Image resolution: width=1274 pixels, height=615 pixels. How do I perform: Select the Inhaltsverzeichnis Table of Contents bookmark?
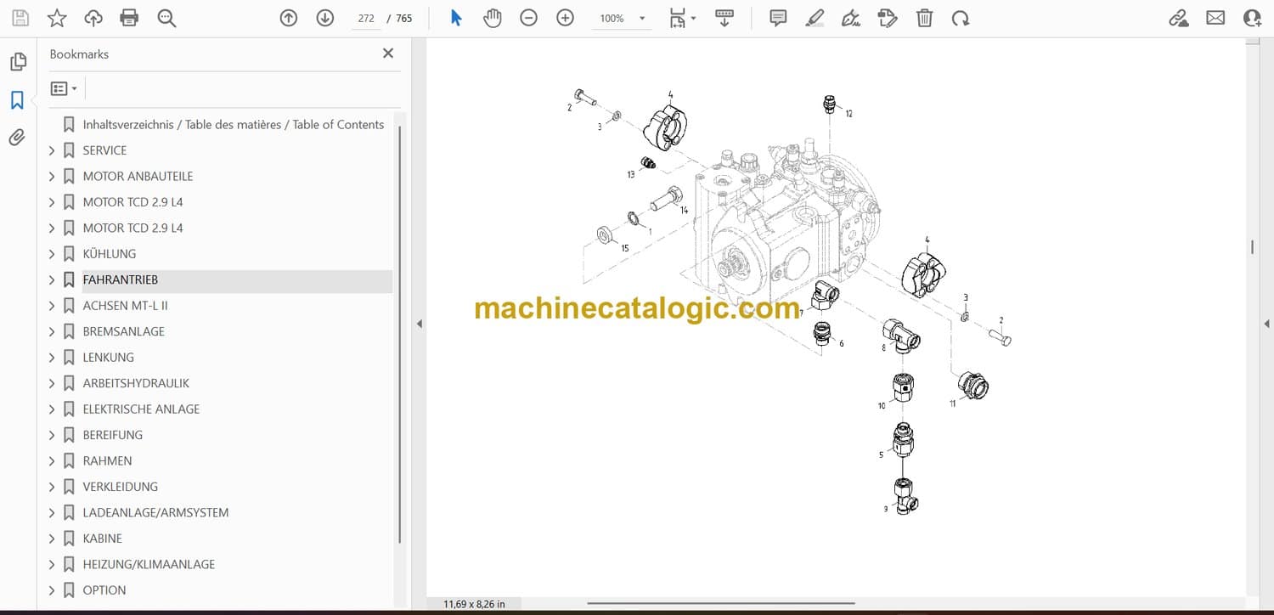(x=233, y=124)
